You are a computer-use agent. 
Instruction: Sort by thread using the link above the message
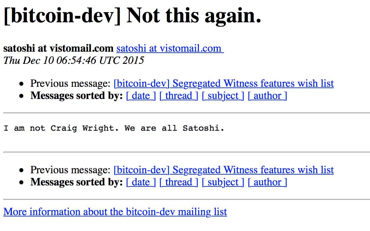179,96
